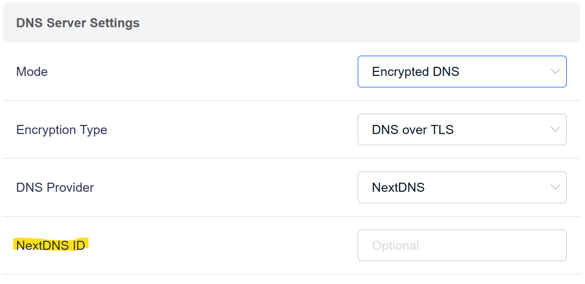This screenshot has height=284, width=585.
Task: Click the chevron arrow in DNS Provider dropdown
Action: (x=555, y=187)
